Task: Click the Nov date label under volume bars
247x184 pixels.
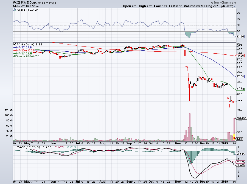Action: click(x=178, y=143)
